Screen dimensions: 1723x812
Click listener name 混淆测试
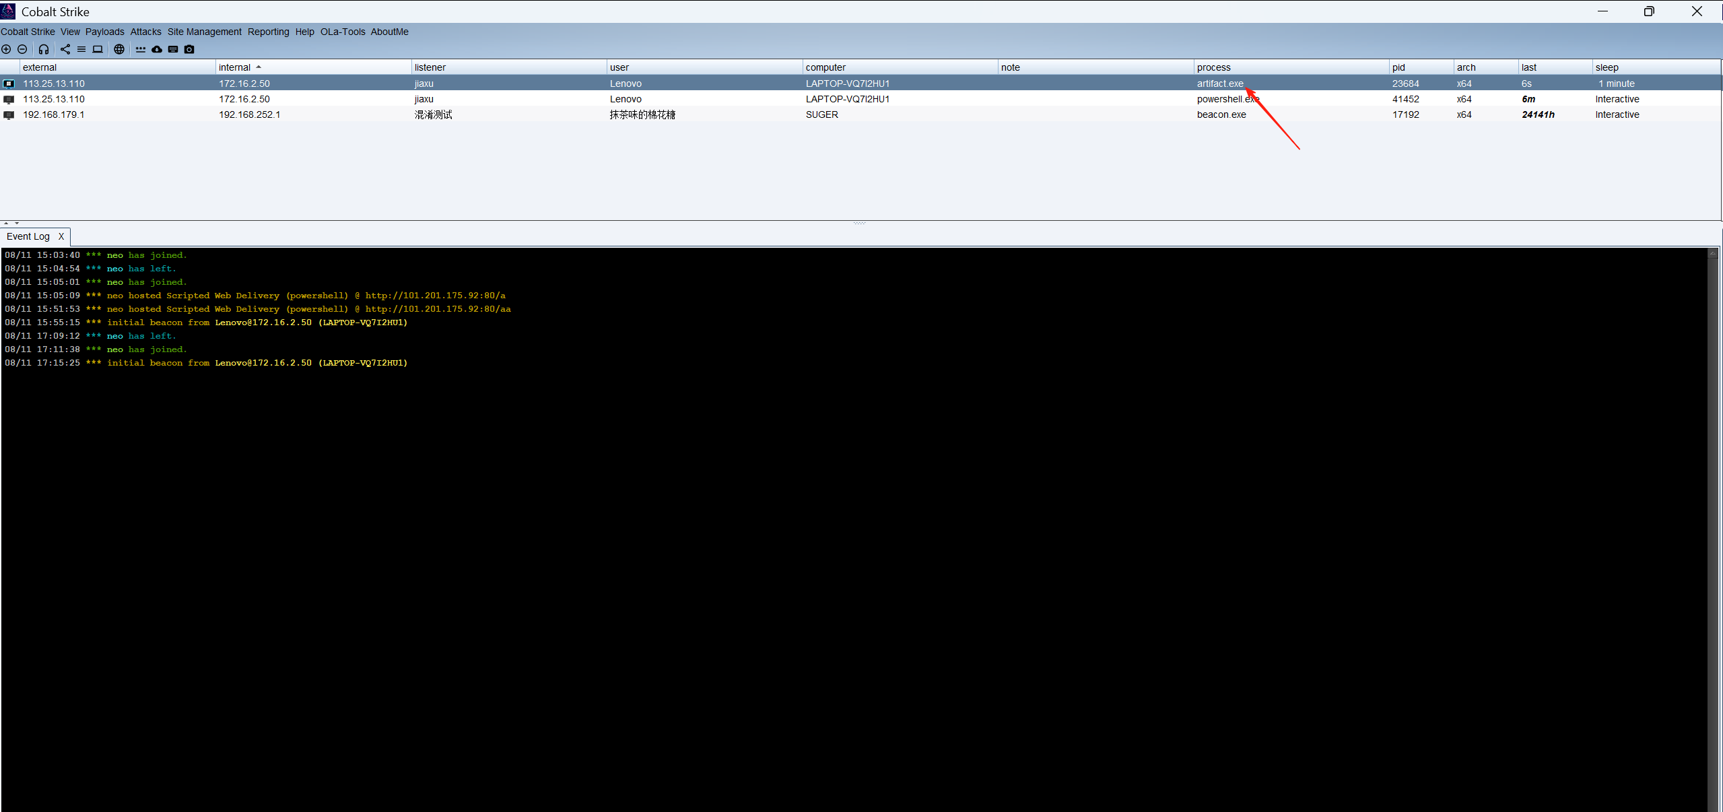(x=434, y=114)
